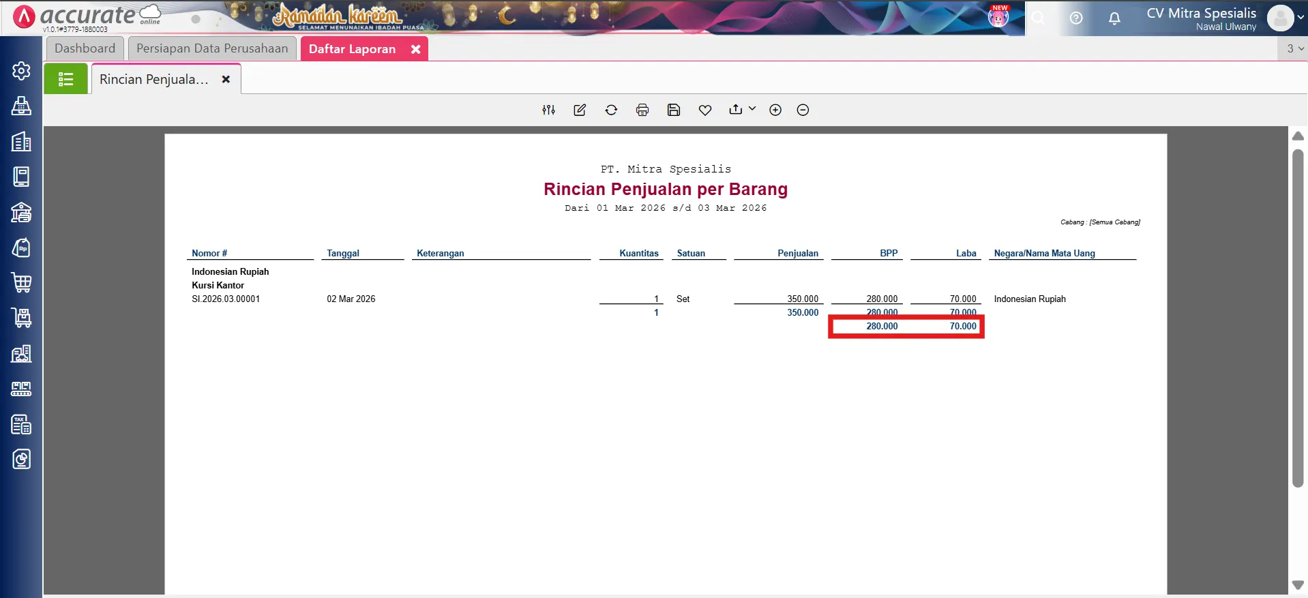Image resolution: width=1308 pixels, height=598 pixels.
Task: Open the notifications bell
Action: [1114, 18]
